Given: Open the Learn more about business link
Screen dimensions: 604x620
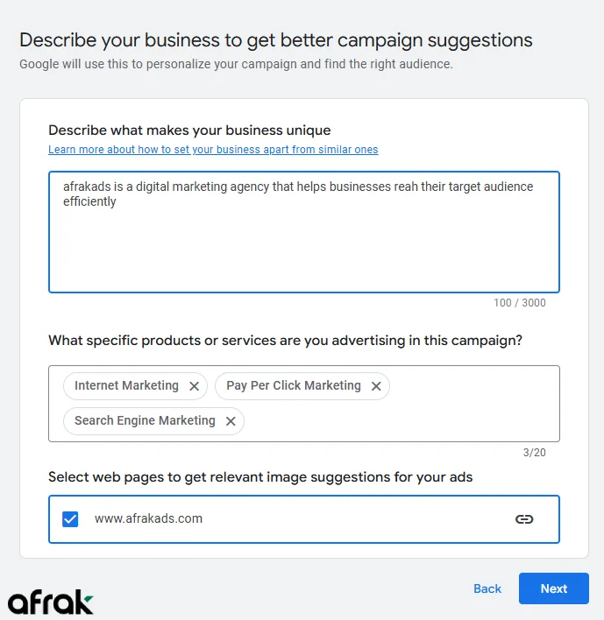Looking at the screenshot, I should pos(213,150).
